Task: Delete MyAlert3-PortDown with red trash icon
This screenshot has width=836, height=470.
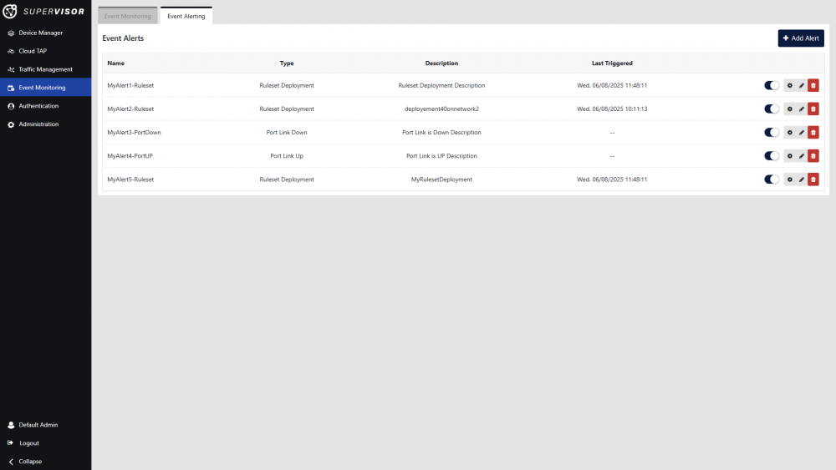Action: (x=813, y=132)
